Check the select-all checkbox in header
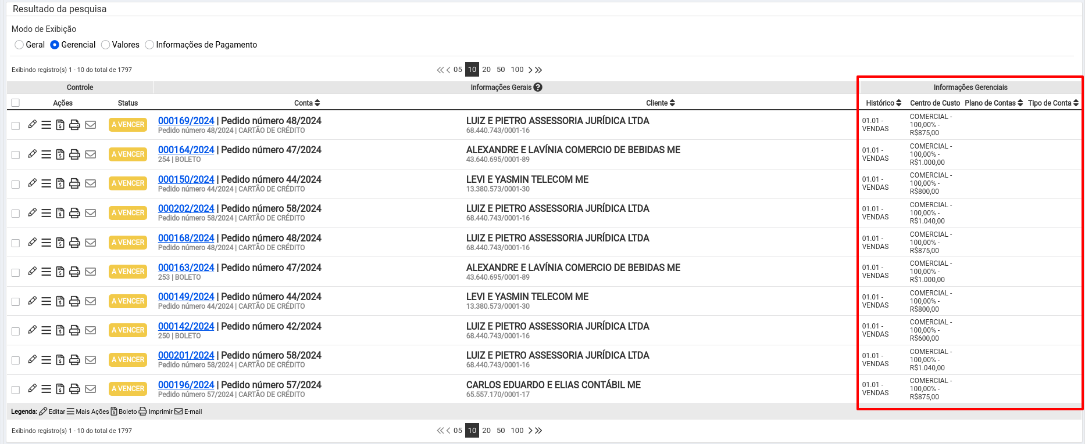 pyautogui.click(x=16, y=103)
